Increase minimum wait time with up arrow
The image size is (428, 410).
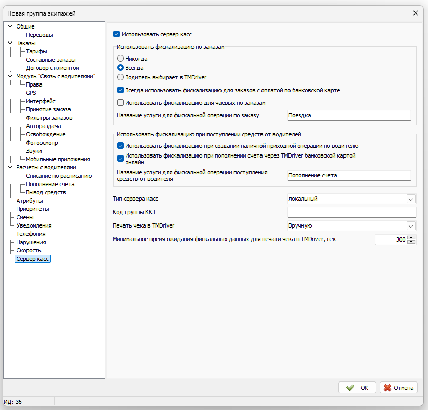pos(412,237)
